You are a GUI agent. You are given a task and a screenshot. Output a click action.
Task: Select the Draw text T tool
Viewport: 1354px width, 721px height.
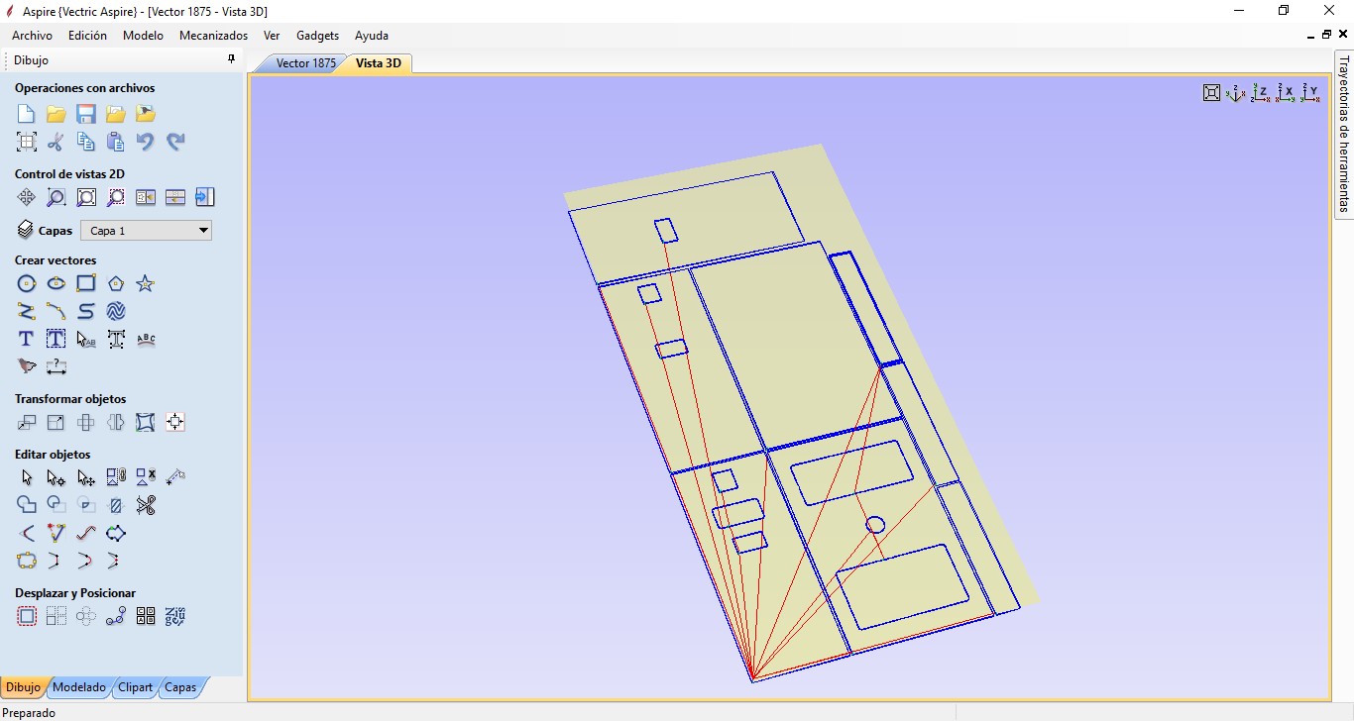point(27,340)
